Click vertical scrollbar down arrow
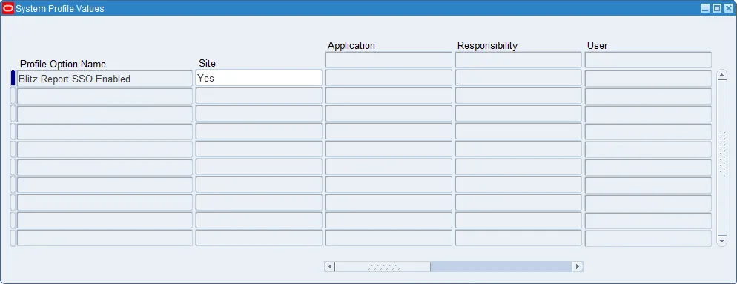The height and width of the screenshot is (284, 737). pos(722,240)
